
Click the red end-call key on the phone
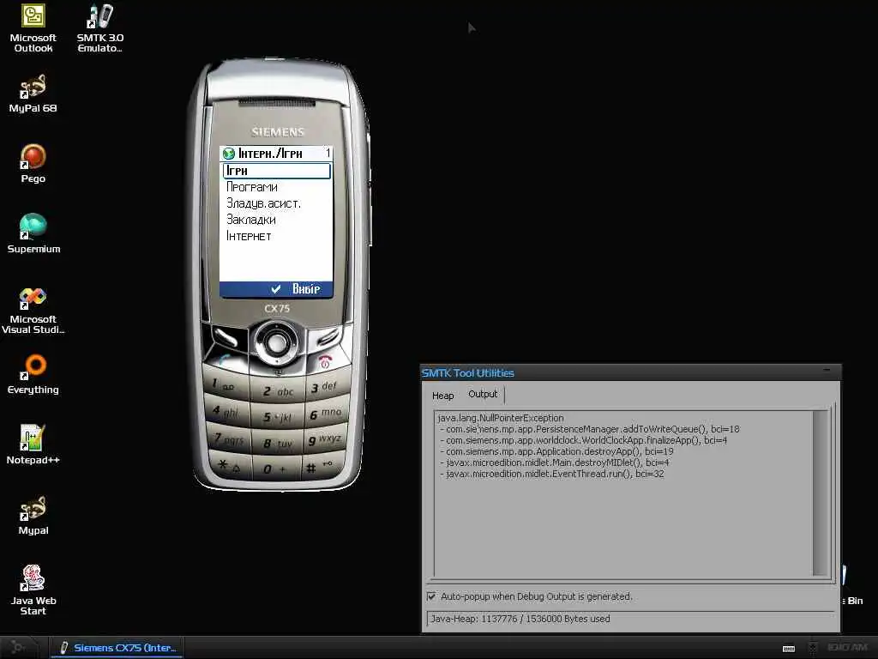click(x=327, y=361)
